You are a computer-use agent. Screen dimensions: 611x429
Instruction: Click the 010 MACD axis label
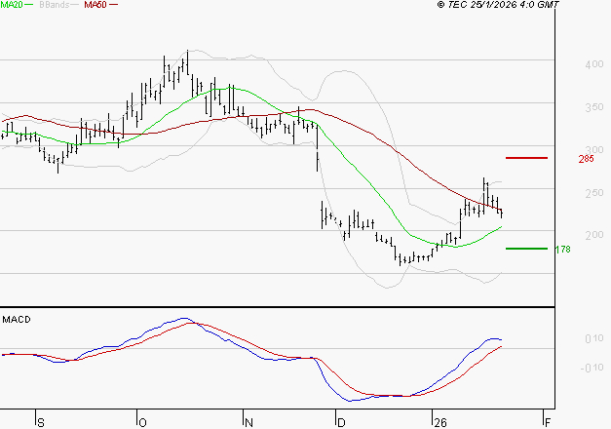[593, 338]
